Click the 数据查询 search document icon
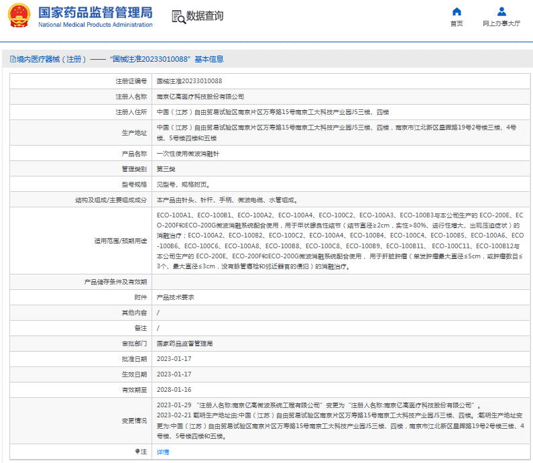 coord(178,17)
